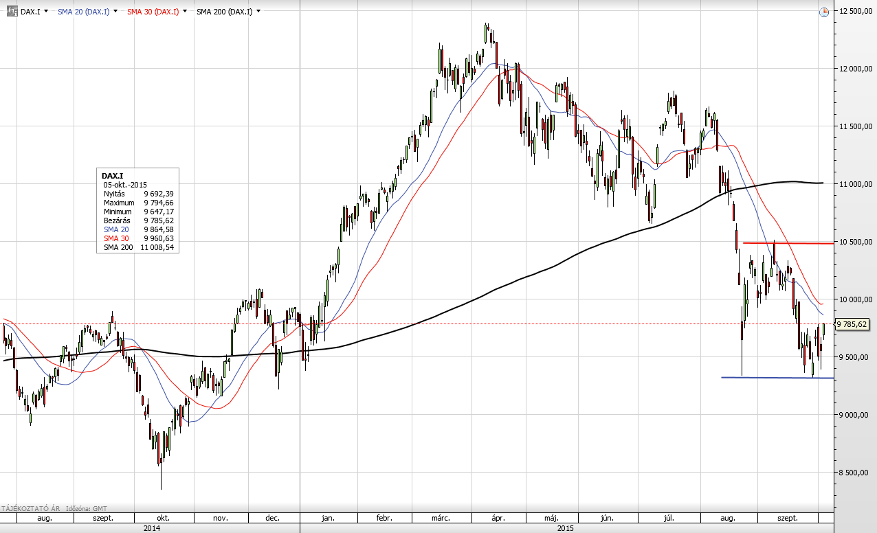Open the DAX.I dropdown arrow

coord(45,12)
